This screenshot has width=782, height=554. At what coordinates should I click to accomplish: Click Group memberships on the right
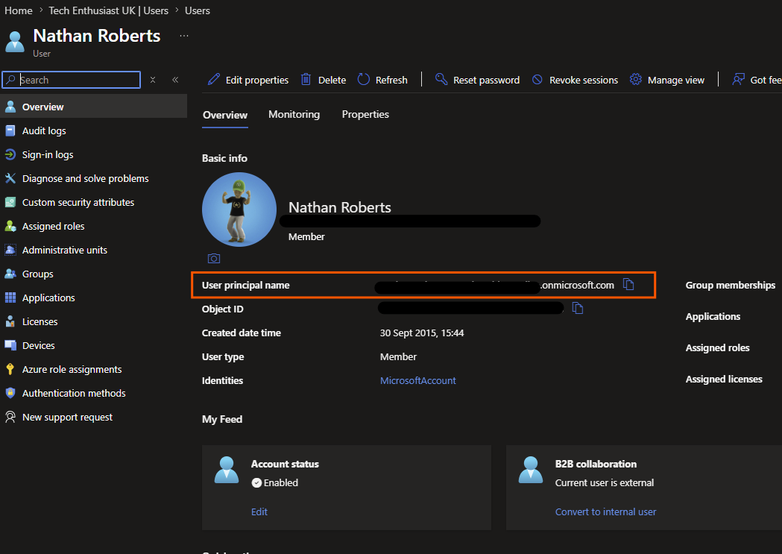pyautogui.click(x=730, y=286)
